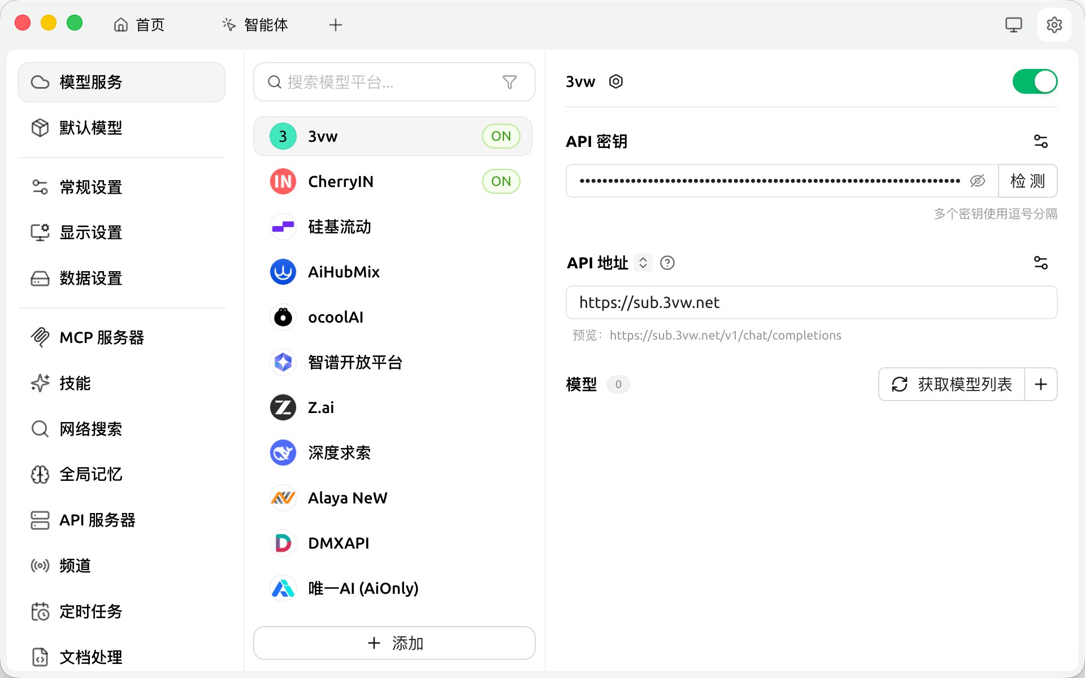Show the API key with the eye icon
The width and height of the screenshot is (1085, 678).
point(978,181)
